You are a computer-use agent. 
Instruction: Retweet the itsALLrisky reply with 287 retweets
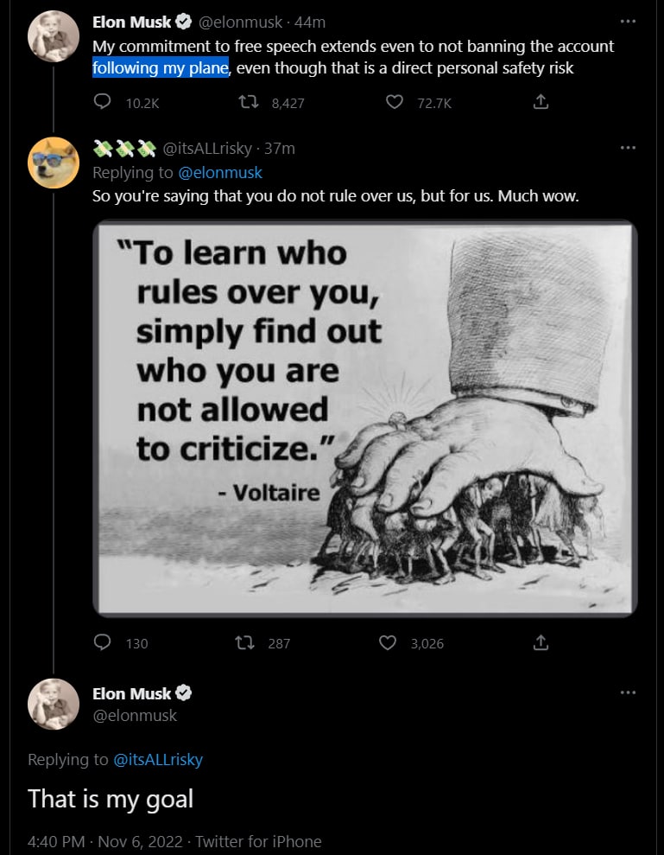[245, 642]
